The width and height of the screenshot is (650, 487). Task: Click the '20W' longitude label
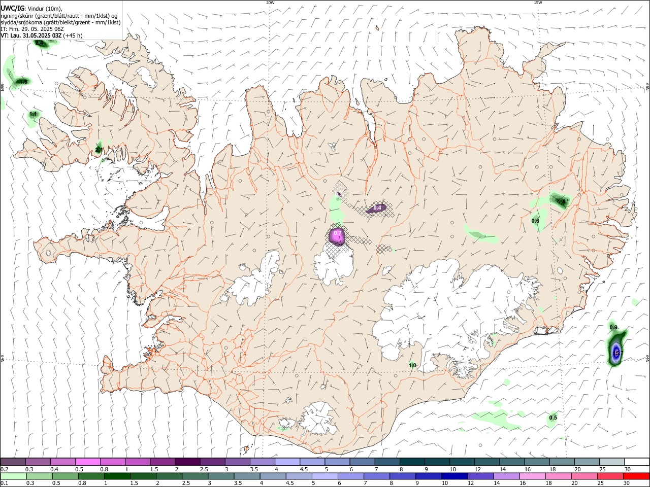pos(270,3)
